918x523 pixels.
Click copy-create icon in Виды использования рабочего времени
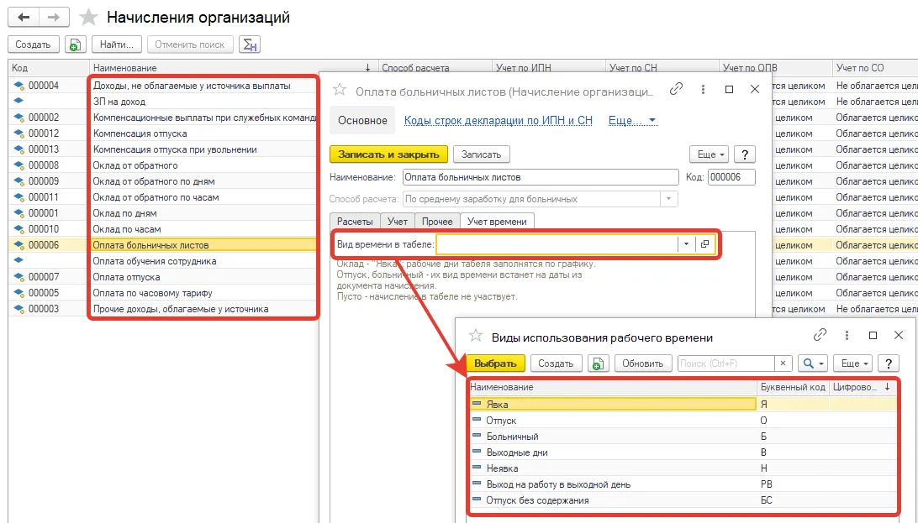coord(597,363)
